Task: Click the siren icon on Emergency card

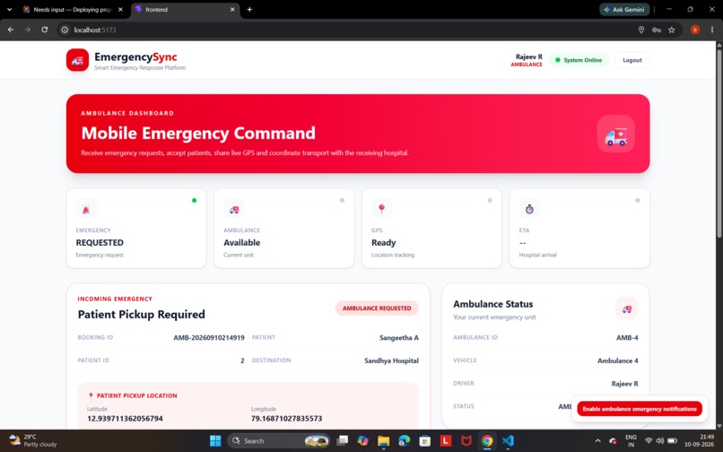Action: (x=86, y=209)
